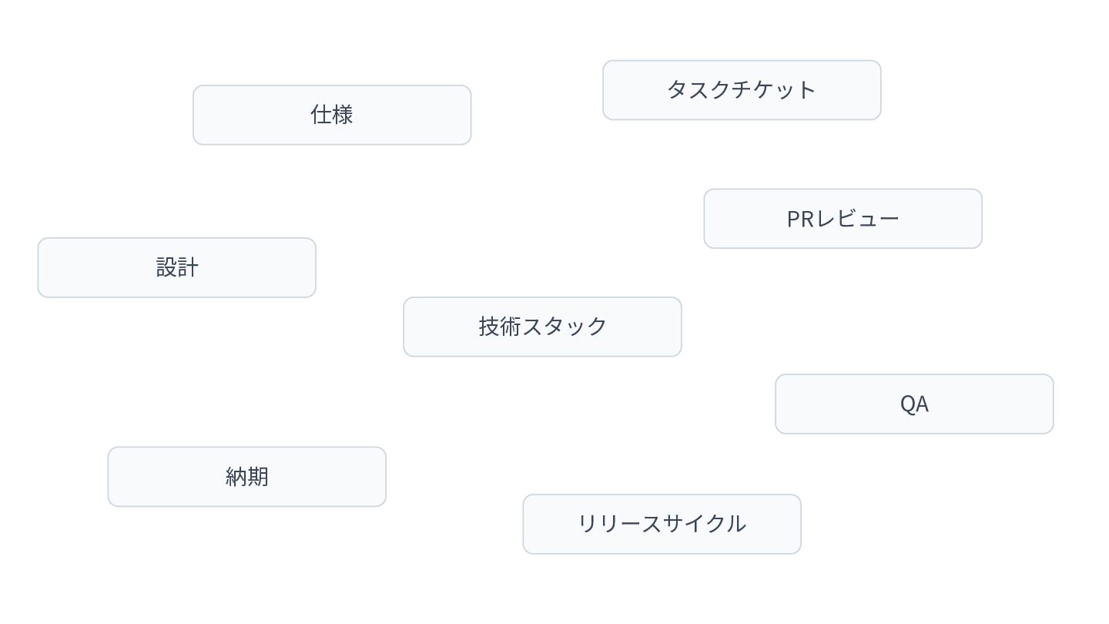Activate the node labeled 技術スタック
Screen dimensions: 1109x624
pyautogui.click(x=543, y=327)
